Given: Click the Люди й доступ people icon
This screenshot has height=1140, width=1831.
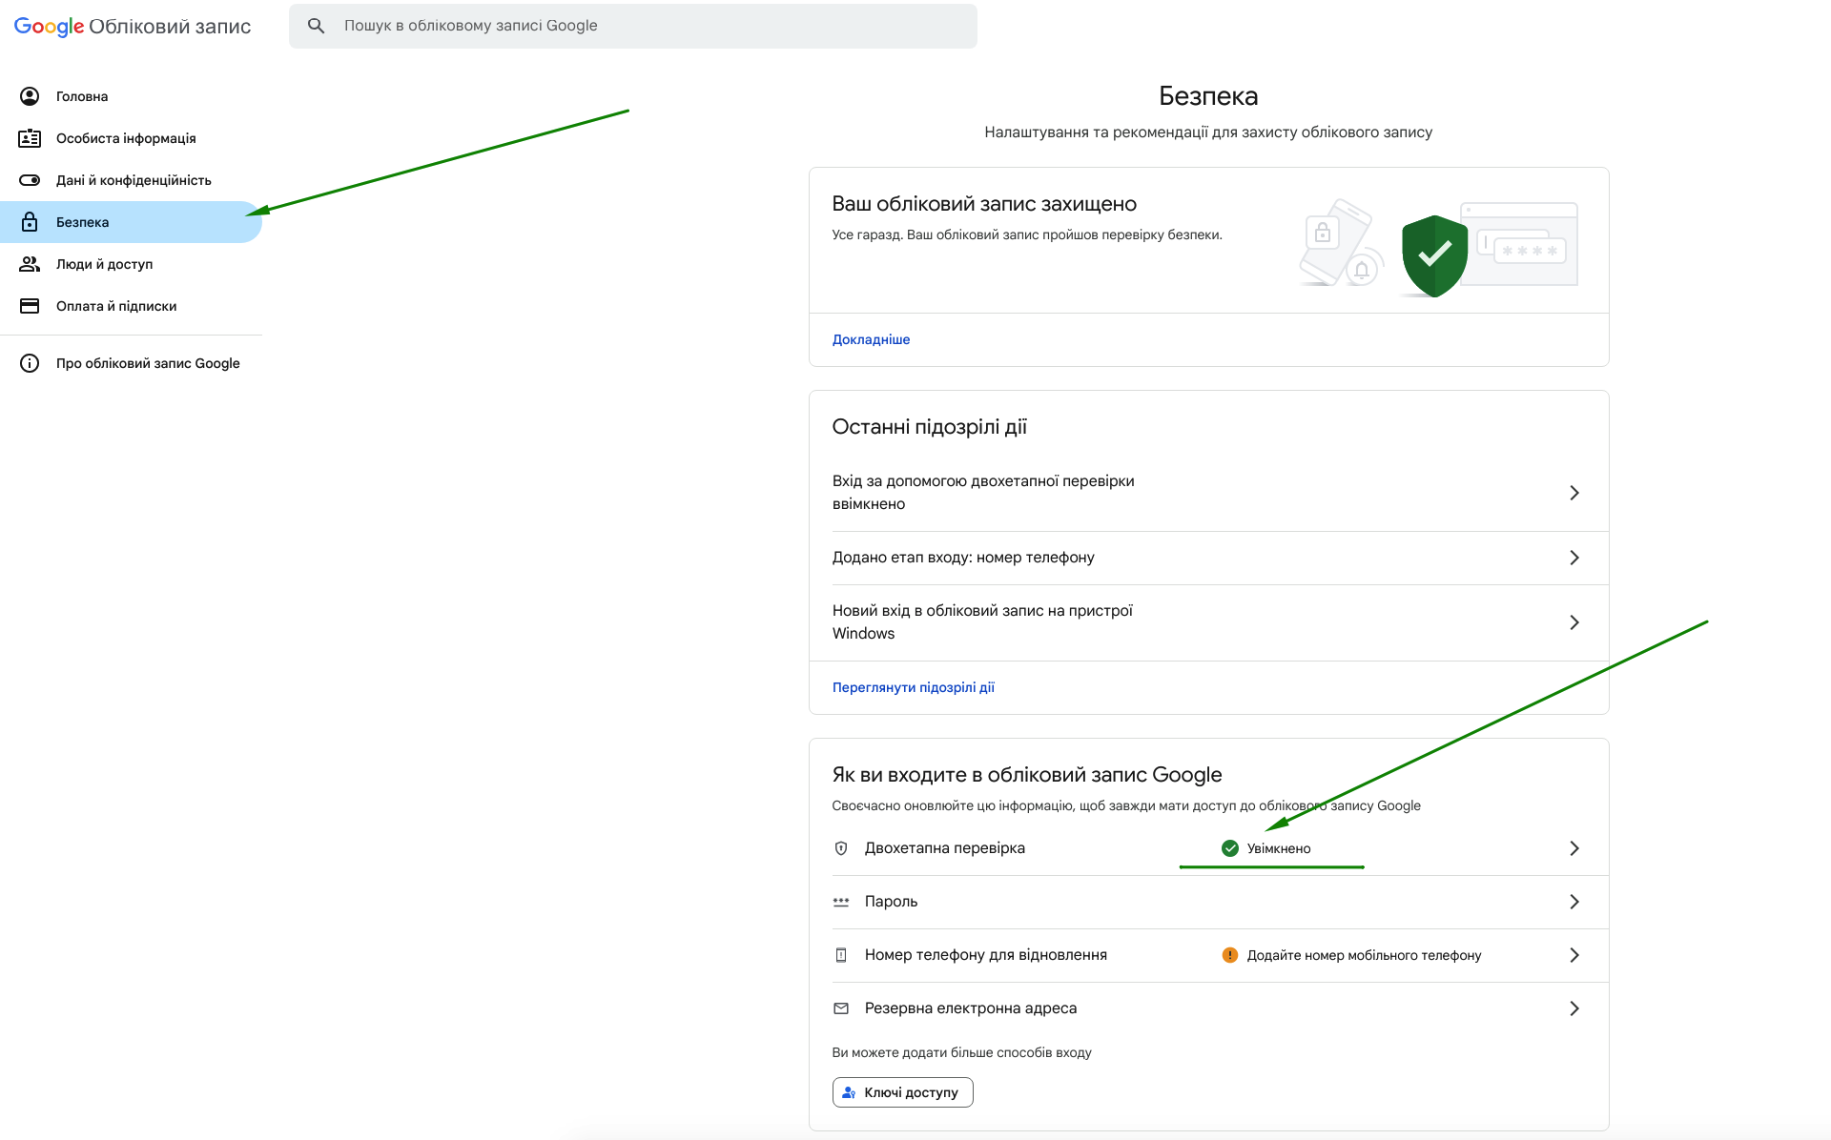Looking at the screenshot, I should click(x=30, y=264).
